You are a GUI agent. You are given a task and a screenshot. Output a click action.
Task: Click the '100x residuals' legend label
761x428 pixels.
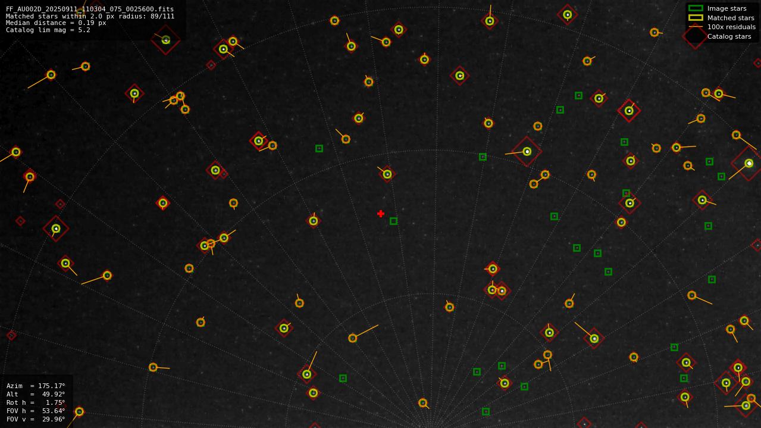point(731,27)
